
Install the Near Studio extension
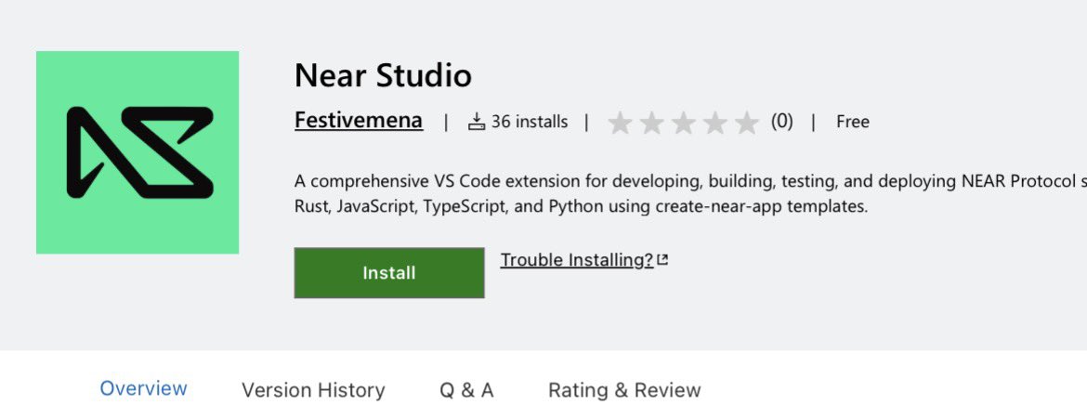pos(389,273)
